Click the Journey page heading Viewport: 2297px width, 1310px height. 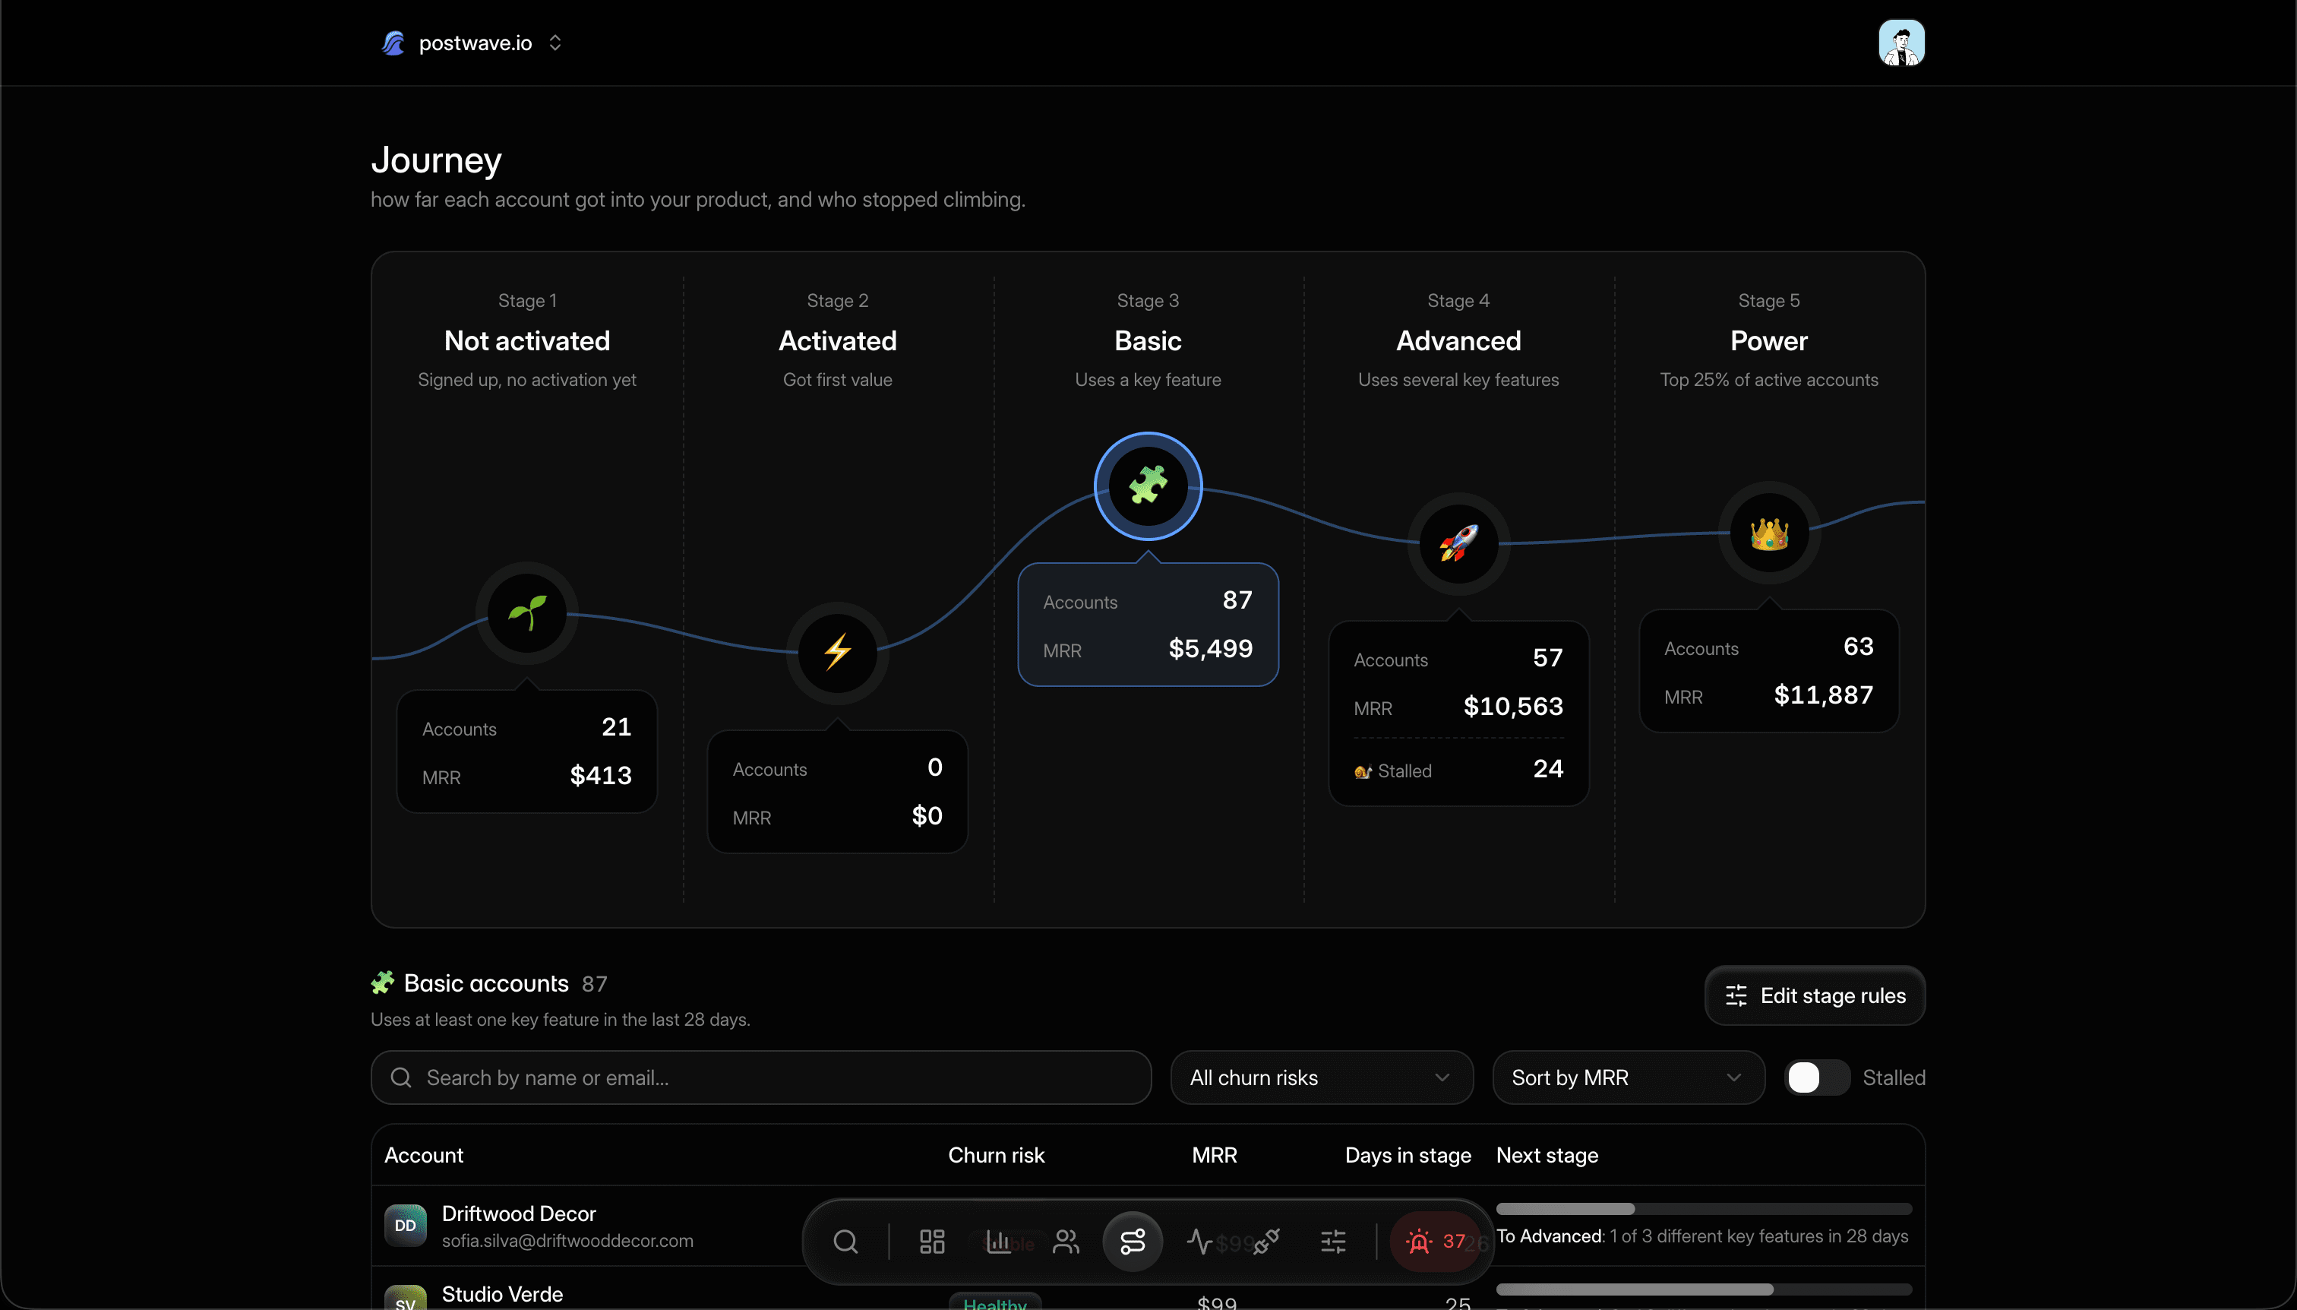coord(436,160)
